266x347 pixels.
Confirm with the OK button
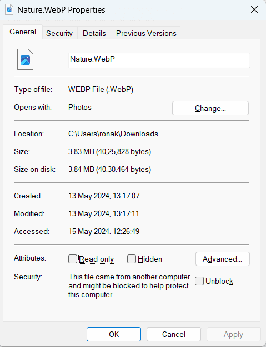pos(114,334)
